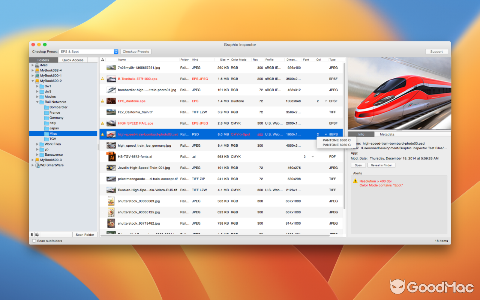Switch to the Metadata tab
Image resolution: width=480 pixels, height=300 pixels.
[387, 134]
